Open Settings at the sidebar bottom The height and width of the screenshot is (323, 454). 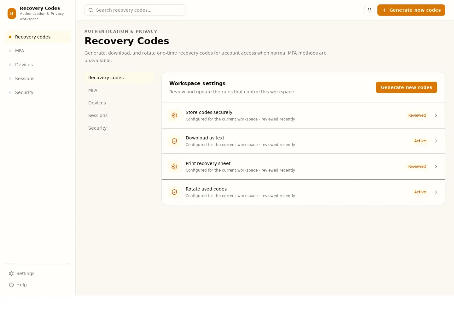pyautogui.click(x=38, y=273)
